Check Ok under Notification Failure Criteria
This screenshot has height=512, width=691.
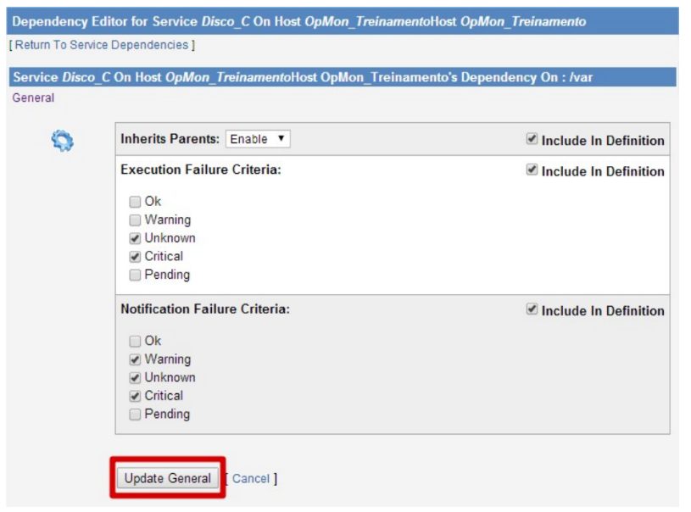(135, 341)
